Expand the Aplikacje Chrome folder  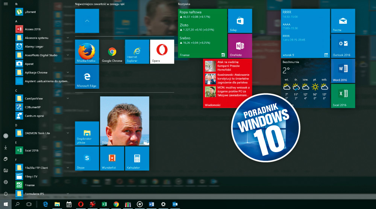[68, 72]
